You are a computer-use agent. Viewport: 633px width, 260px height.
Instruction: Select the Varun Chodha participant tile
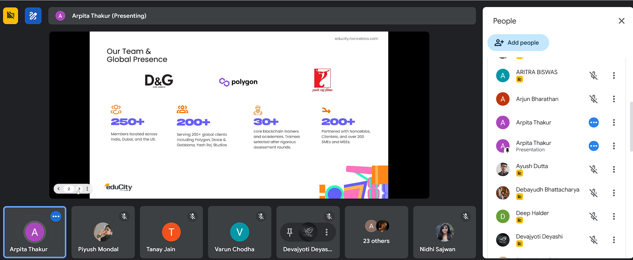coord(240,232)
